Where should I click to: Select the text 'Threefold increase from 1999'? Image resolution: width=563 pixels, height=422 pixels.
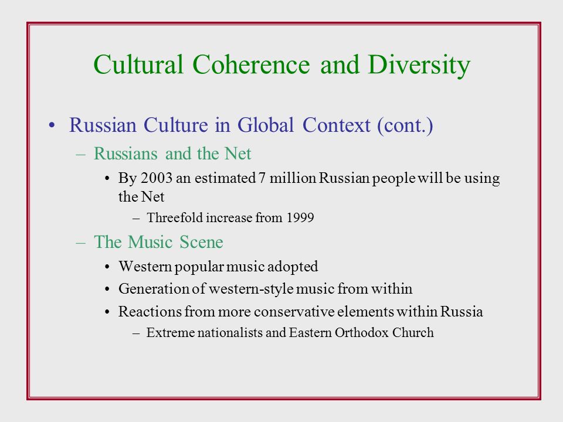[230, 217]
